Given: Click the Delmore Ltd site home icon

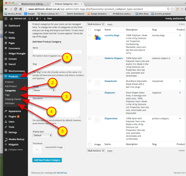Looking at the screenshot, I should [11, 19].
